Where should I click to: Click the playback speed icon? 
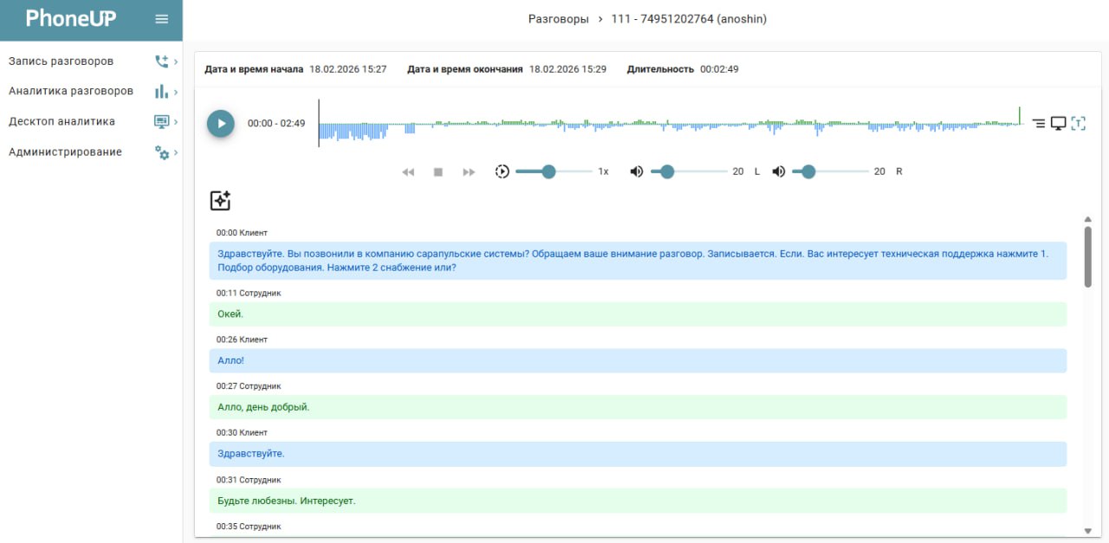[x=502, y=171]
